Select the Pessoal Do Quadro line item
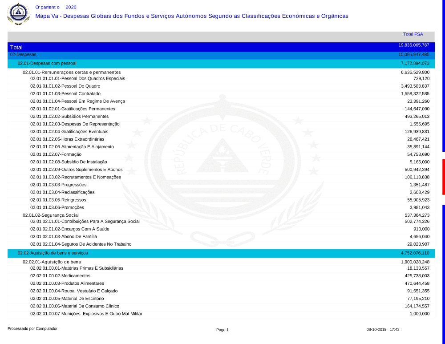Viewport: 445px width, 344px height. click(65, 86)
